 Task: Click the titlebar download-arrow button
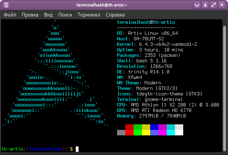point(205,5)
